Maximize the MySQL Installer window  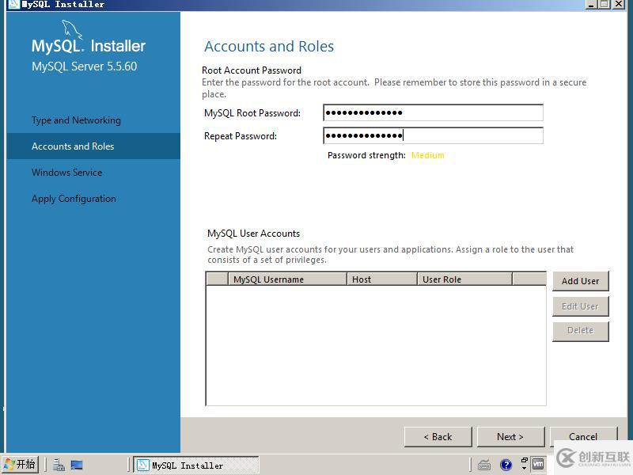pyautogui.click(x=605, y=5)
